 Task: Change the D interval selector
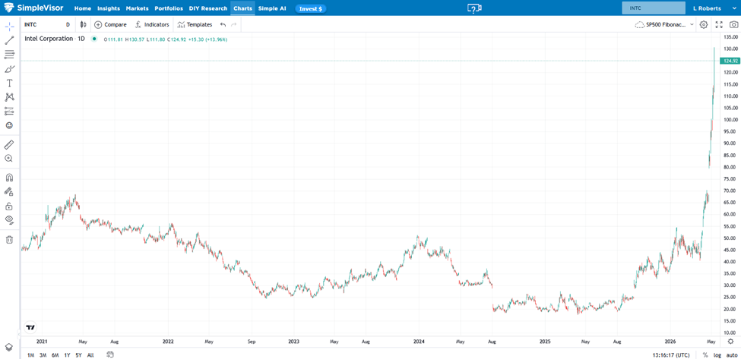click(x=68, y=24)
